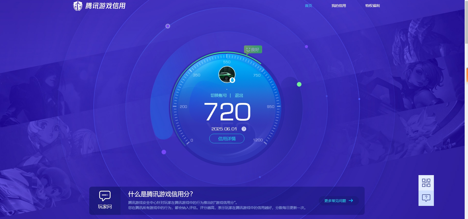Click the 950 gauge label

[271, 107]
